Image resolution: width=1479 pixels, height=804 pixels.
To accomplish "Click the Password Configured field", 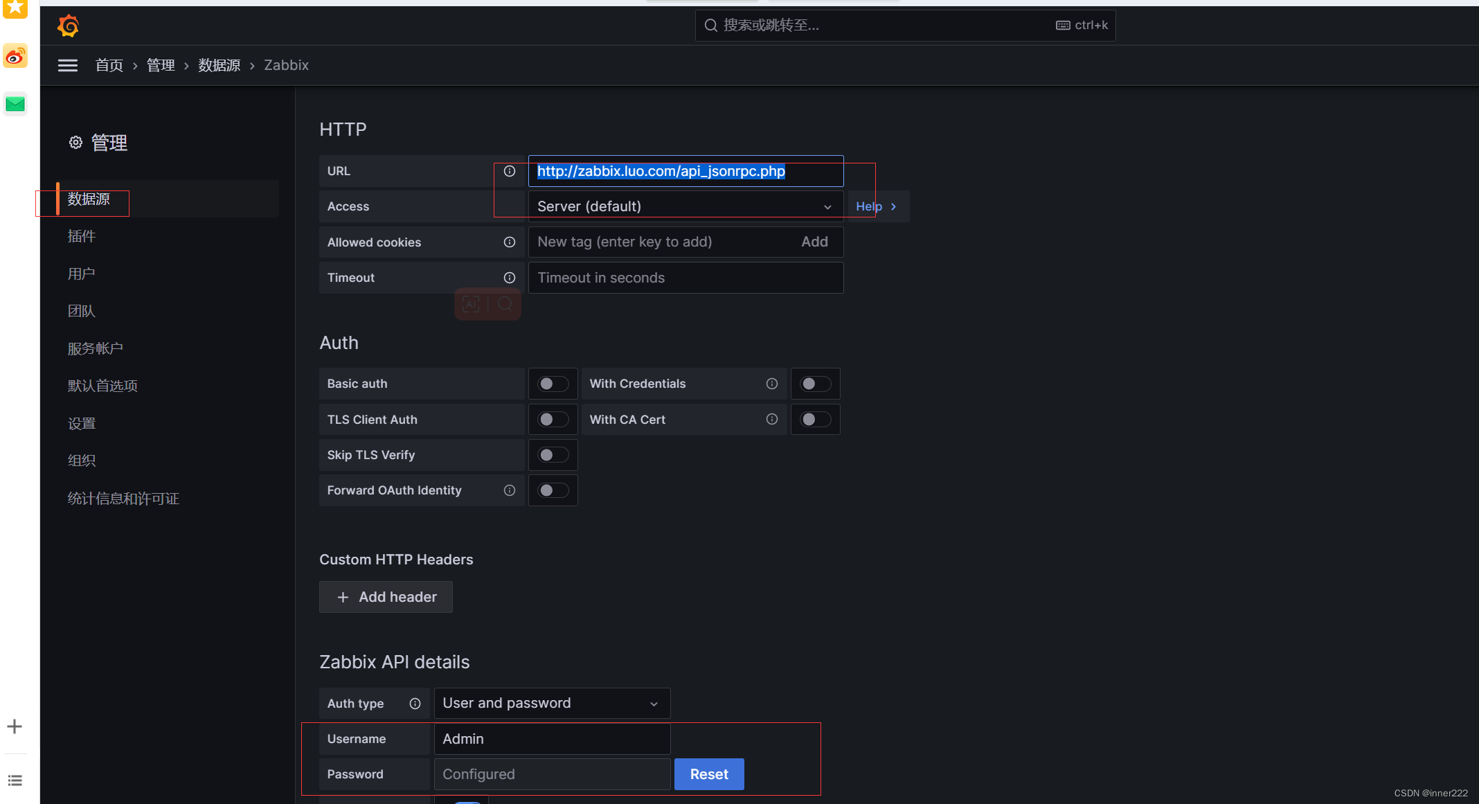I will (552, 774).
